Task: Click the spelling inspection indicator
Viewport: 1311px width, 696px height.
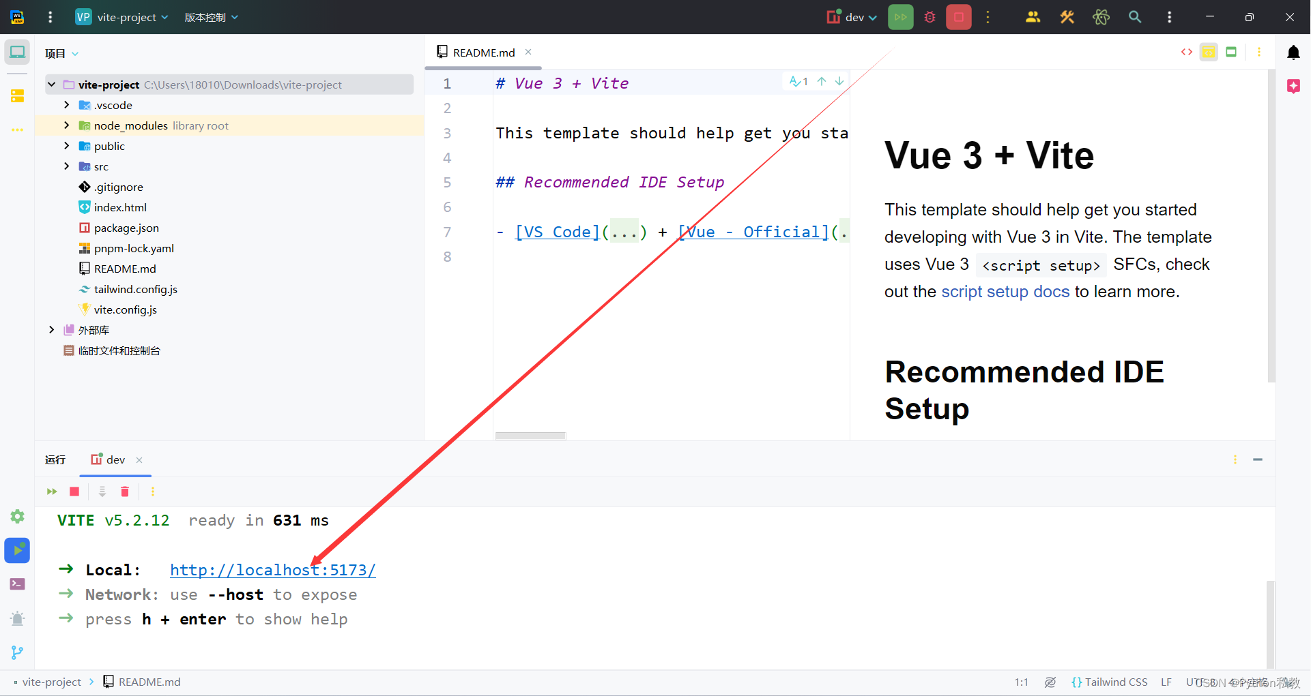Action: click(798, 81)
